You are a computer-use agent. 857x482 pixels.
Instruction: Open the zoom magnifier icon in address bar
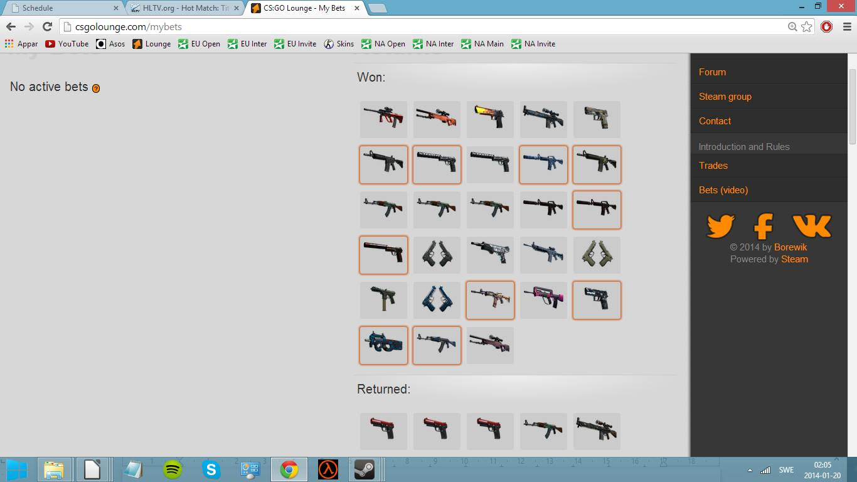pyautogui.click(x=793, y=26)
